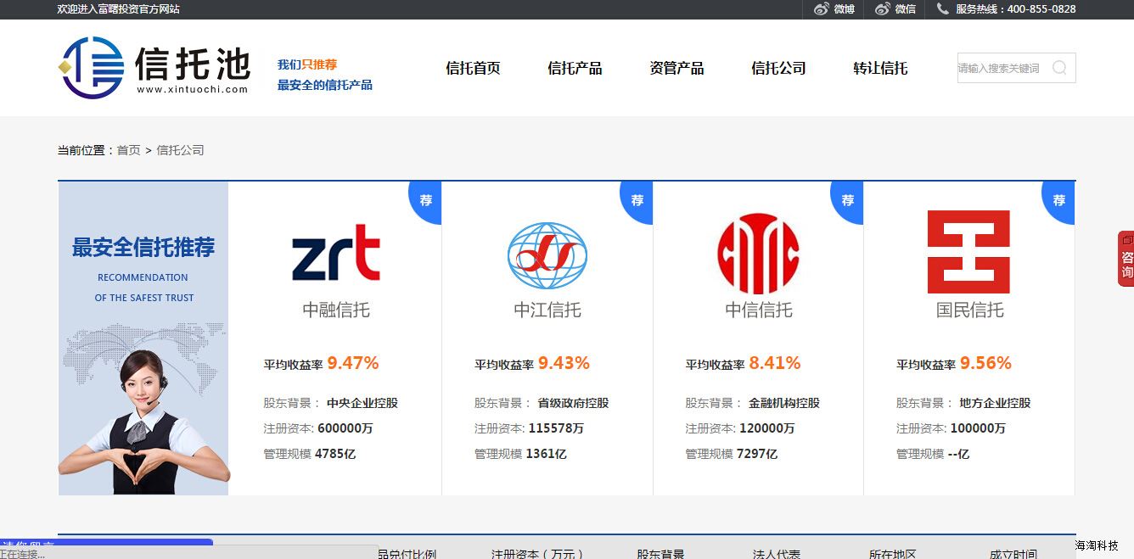Click the 荐 badge on 中融信托 card
The image size is (1134, 559).
tap(426, 200)
